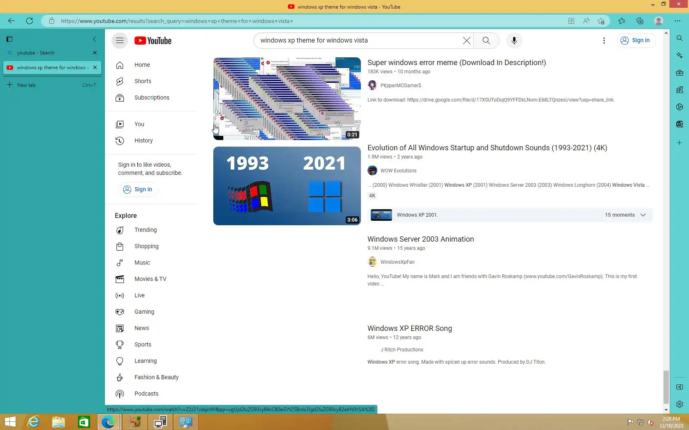
Task: Visit the WindowsXpFan channel
Action: [x=397, y=262]
